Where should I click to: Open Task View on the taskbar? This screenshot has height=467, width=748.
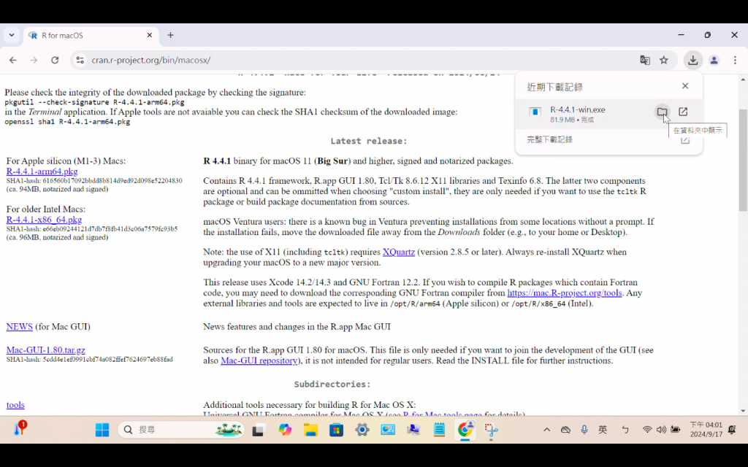pyautogui.click(x=258, y=430)
